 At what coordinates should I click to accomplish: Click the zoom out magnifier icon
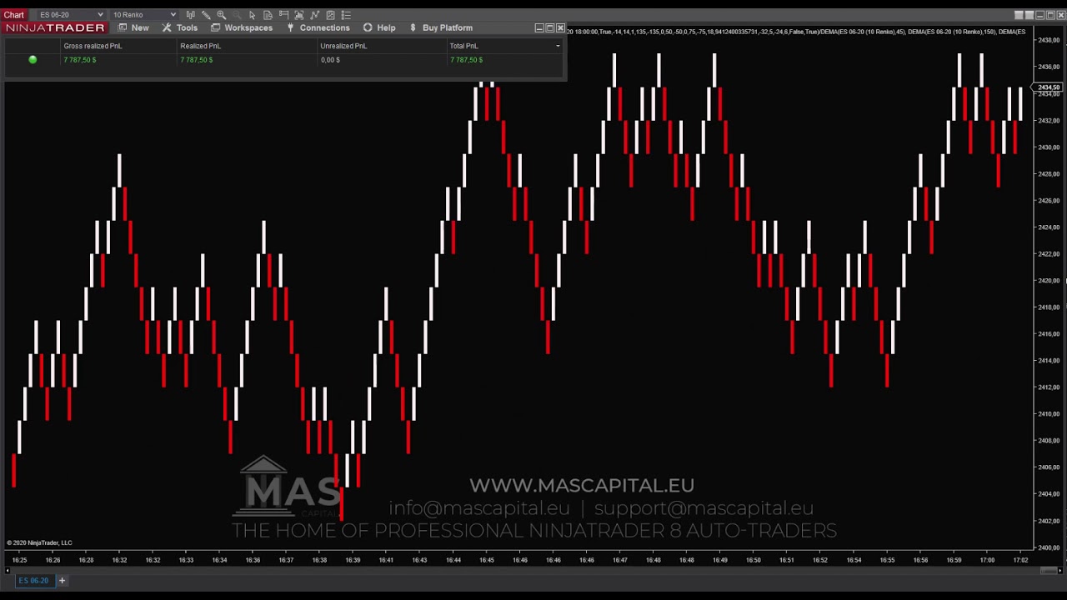click(x=237, y=15)
